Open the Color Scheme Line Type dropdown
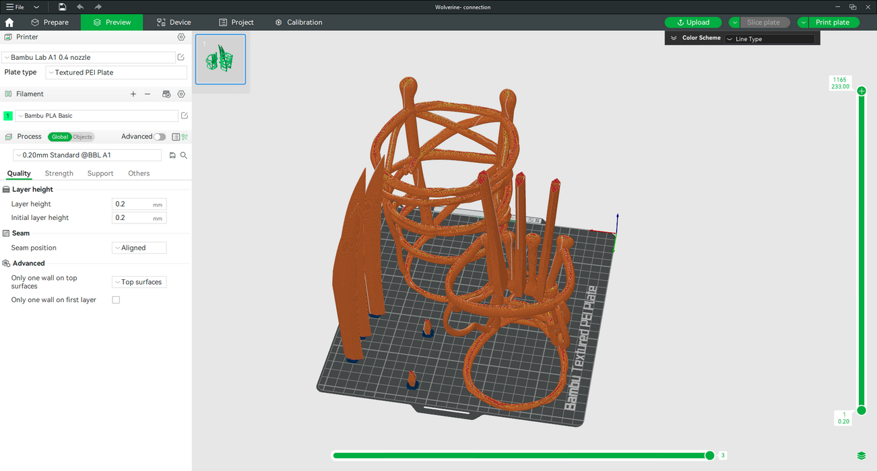 pyautogui.click(x=769, y=39)
